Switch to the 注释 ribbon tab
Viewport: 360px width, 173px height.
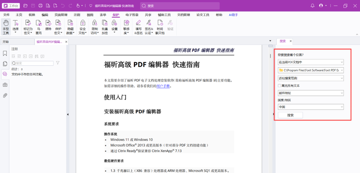click(x=77, y=15)
